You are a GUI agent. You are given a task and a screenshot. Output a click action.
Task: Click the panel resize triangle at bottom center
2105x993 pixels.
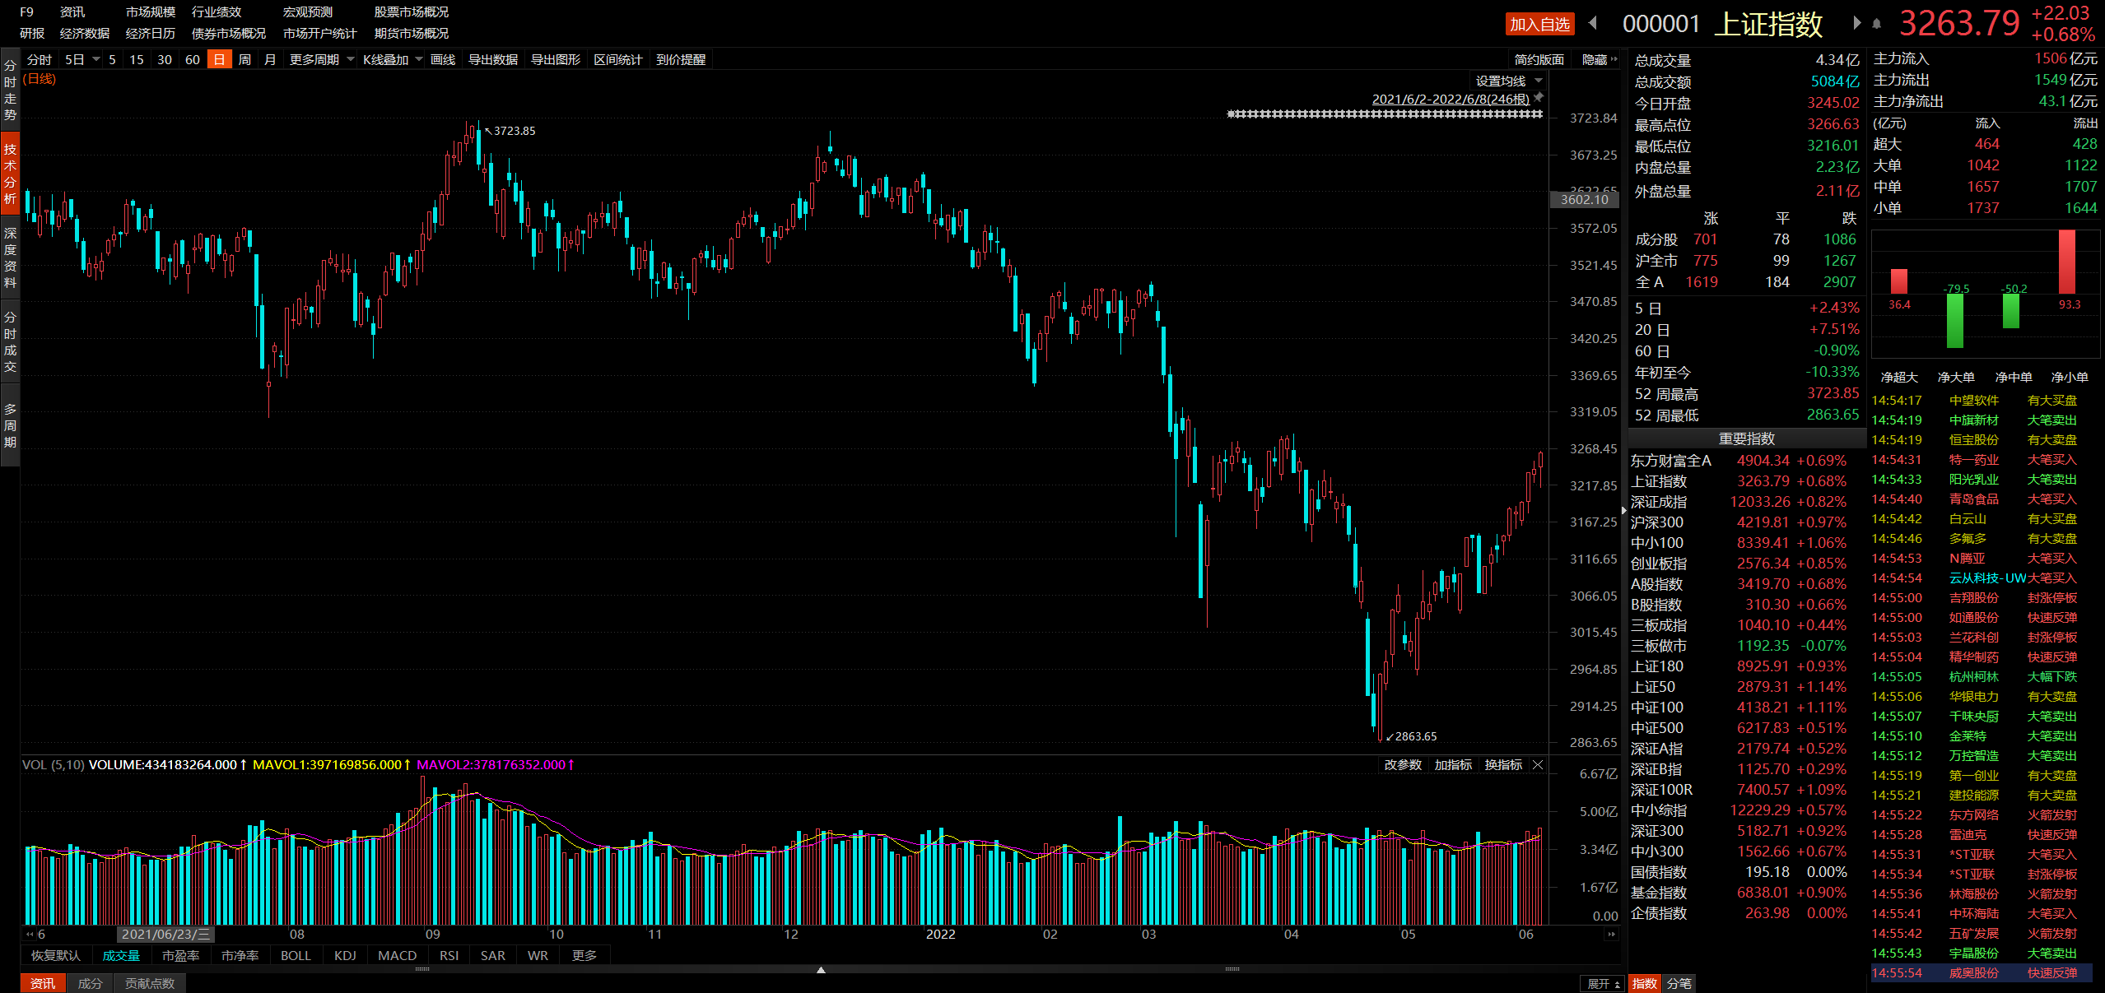coord(821,970)
